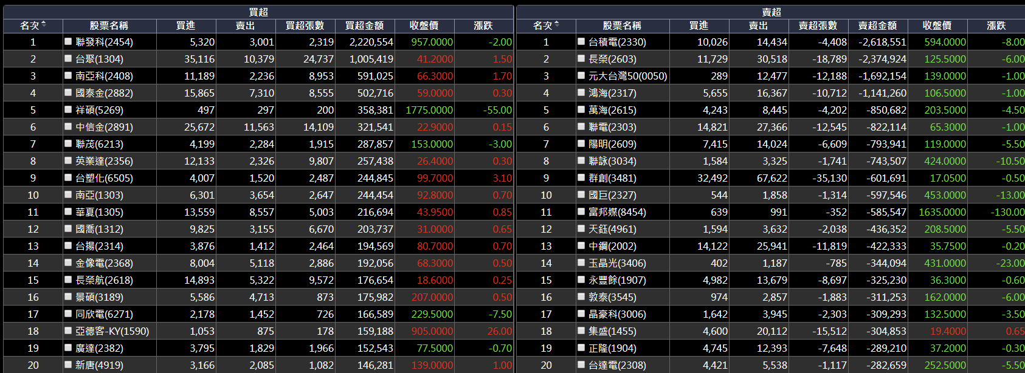Select the 買超 panel title
This screenshot has width=1025, height=373.
(258, 12)
